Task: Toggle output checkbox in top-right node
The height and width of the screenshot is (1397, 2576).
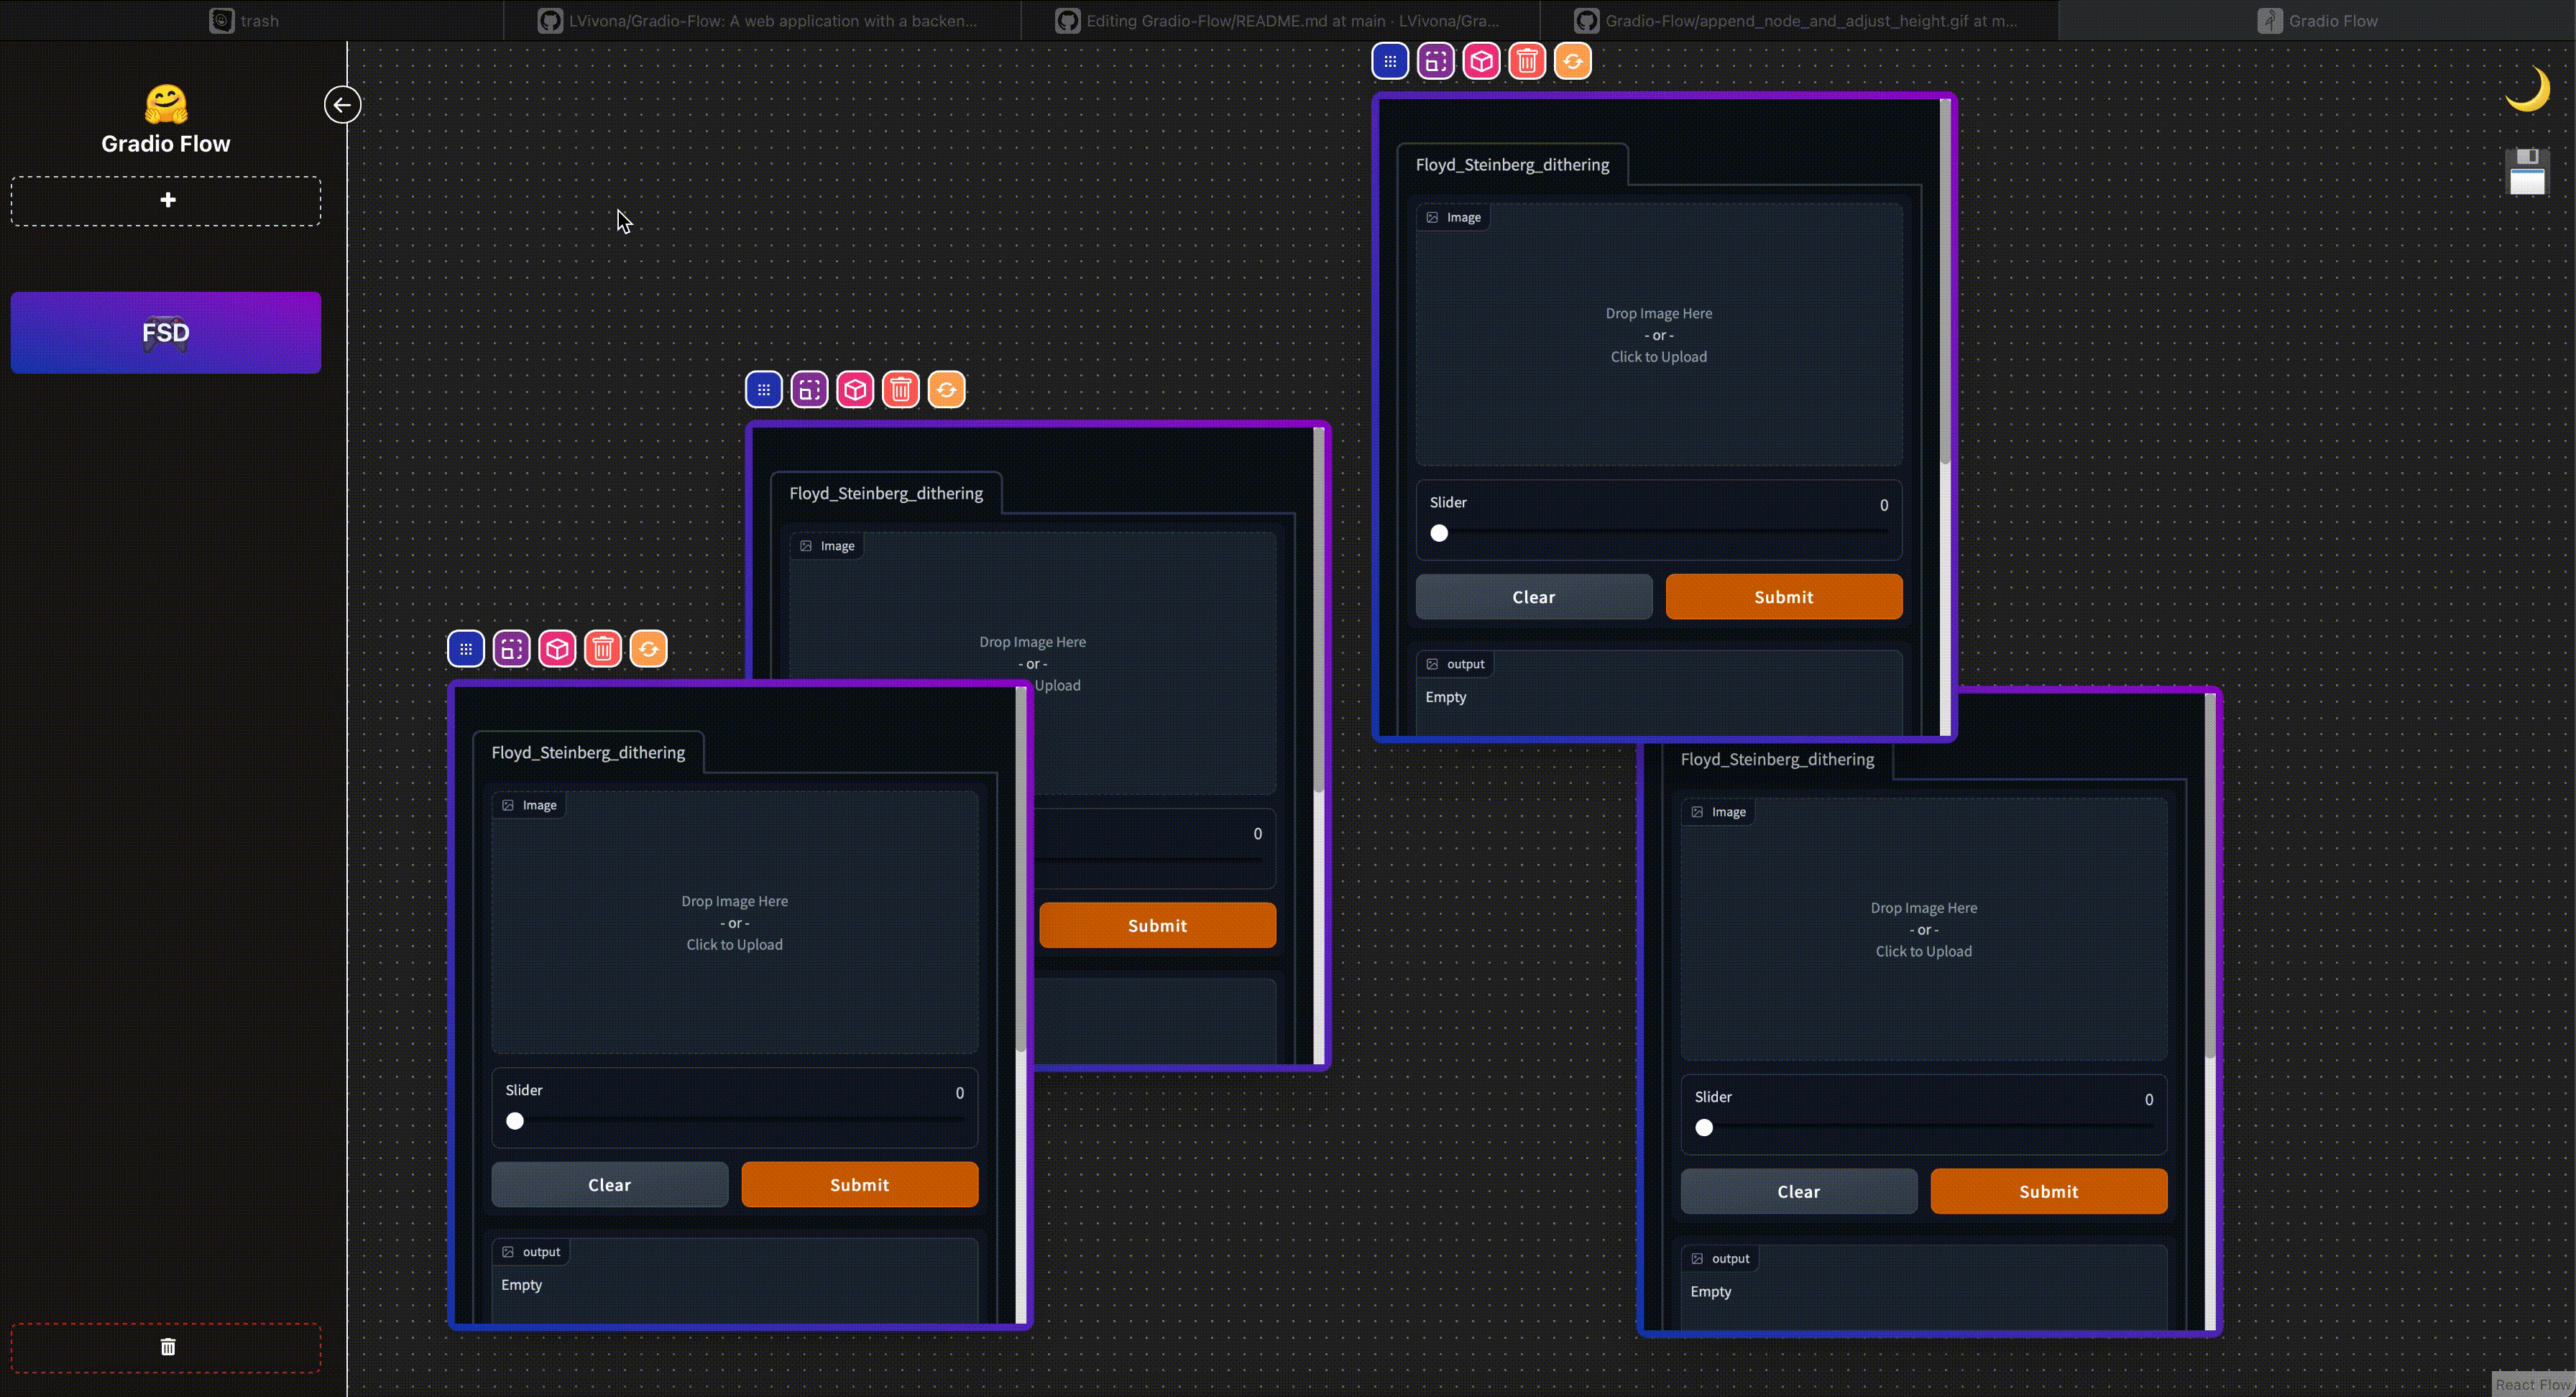Action: click(x=1430, y=663)
